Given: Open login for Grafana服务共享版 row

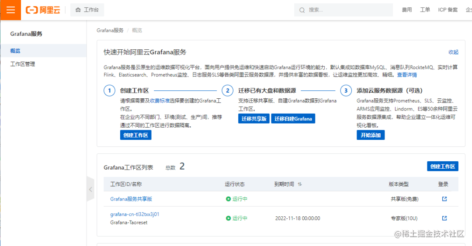Looking at the screenshot, I should [x=444, y=199].
